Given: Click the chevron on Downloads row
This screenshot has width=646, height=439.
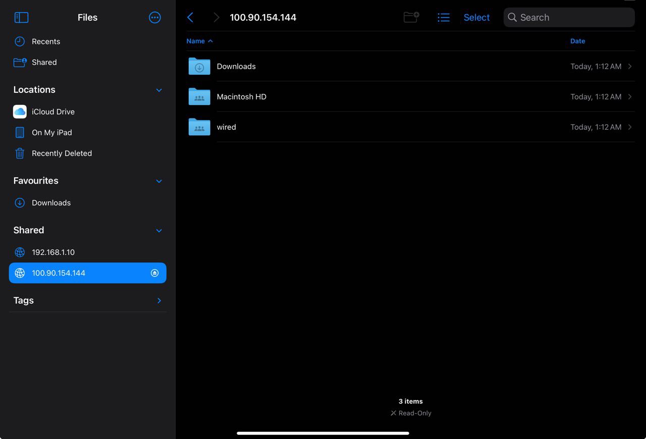Looking at the screenshot, I should coord(630,66).
